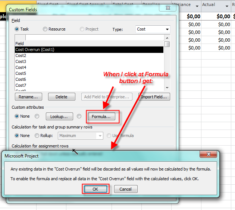Select Cost2 in the field list

[21, 55]
